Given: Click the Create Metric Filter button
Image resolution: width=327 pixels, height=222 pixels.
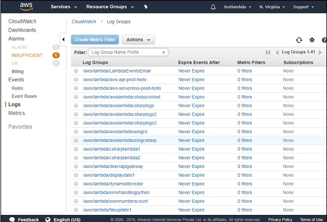Looking at the screenshot, I should (x=95, y=40).
